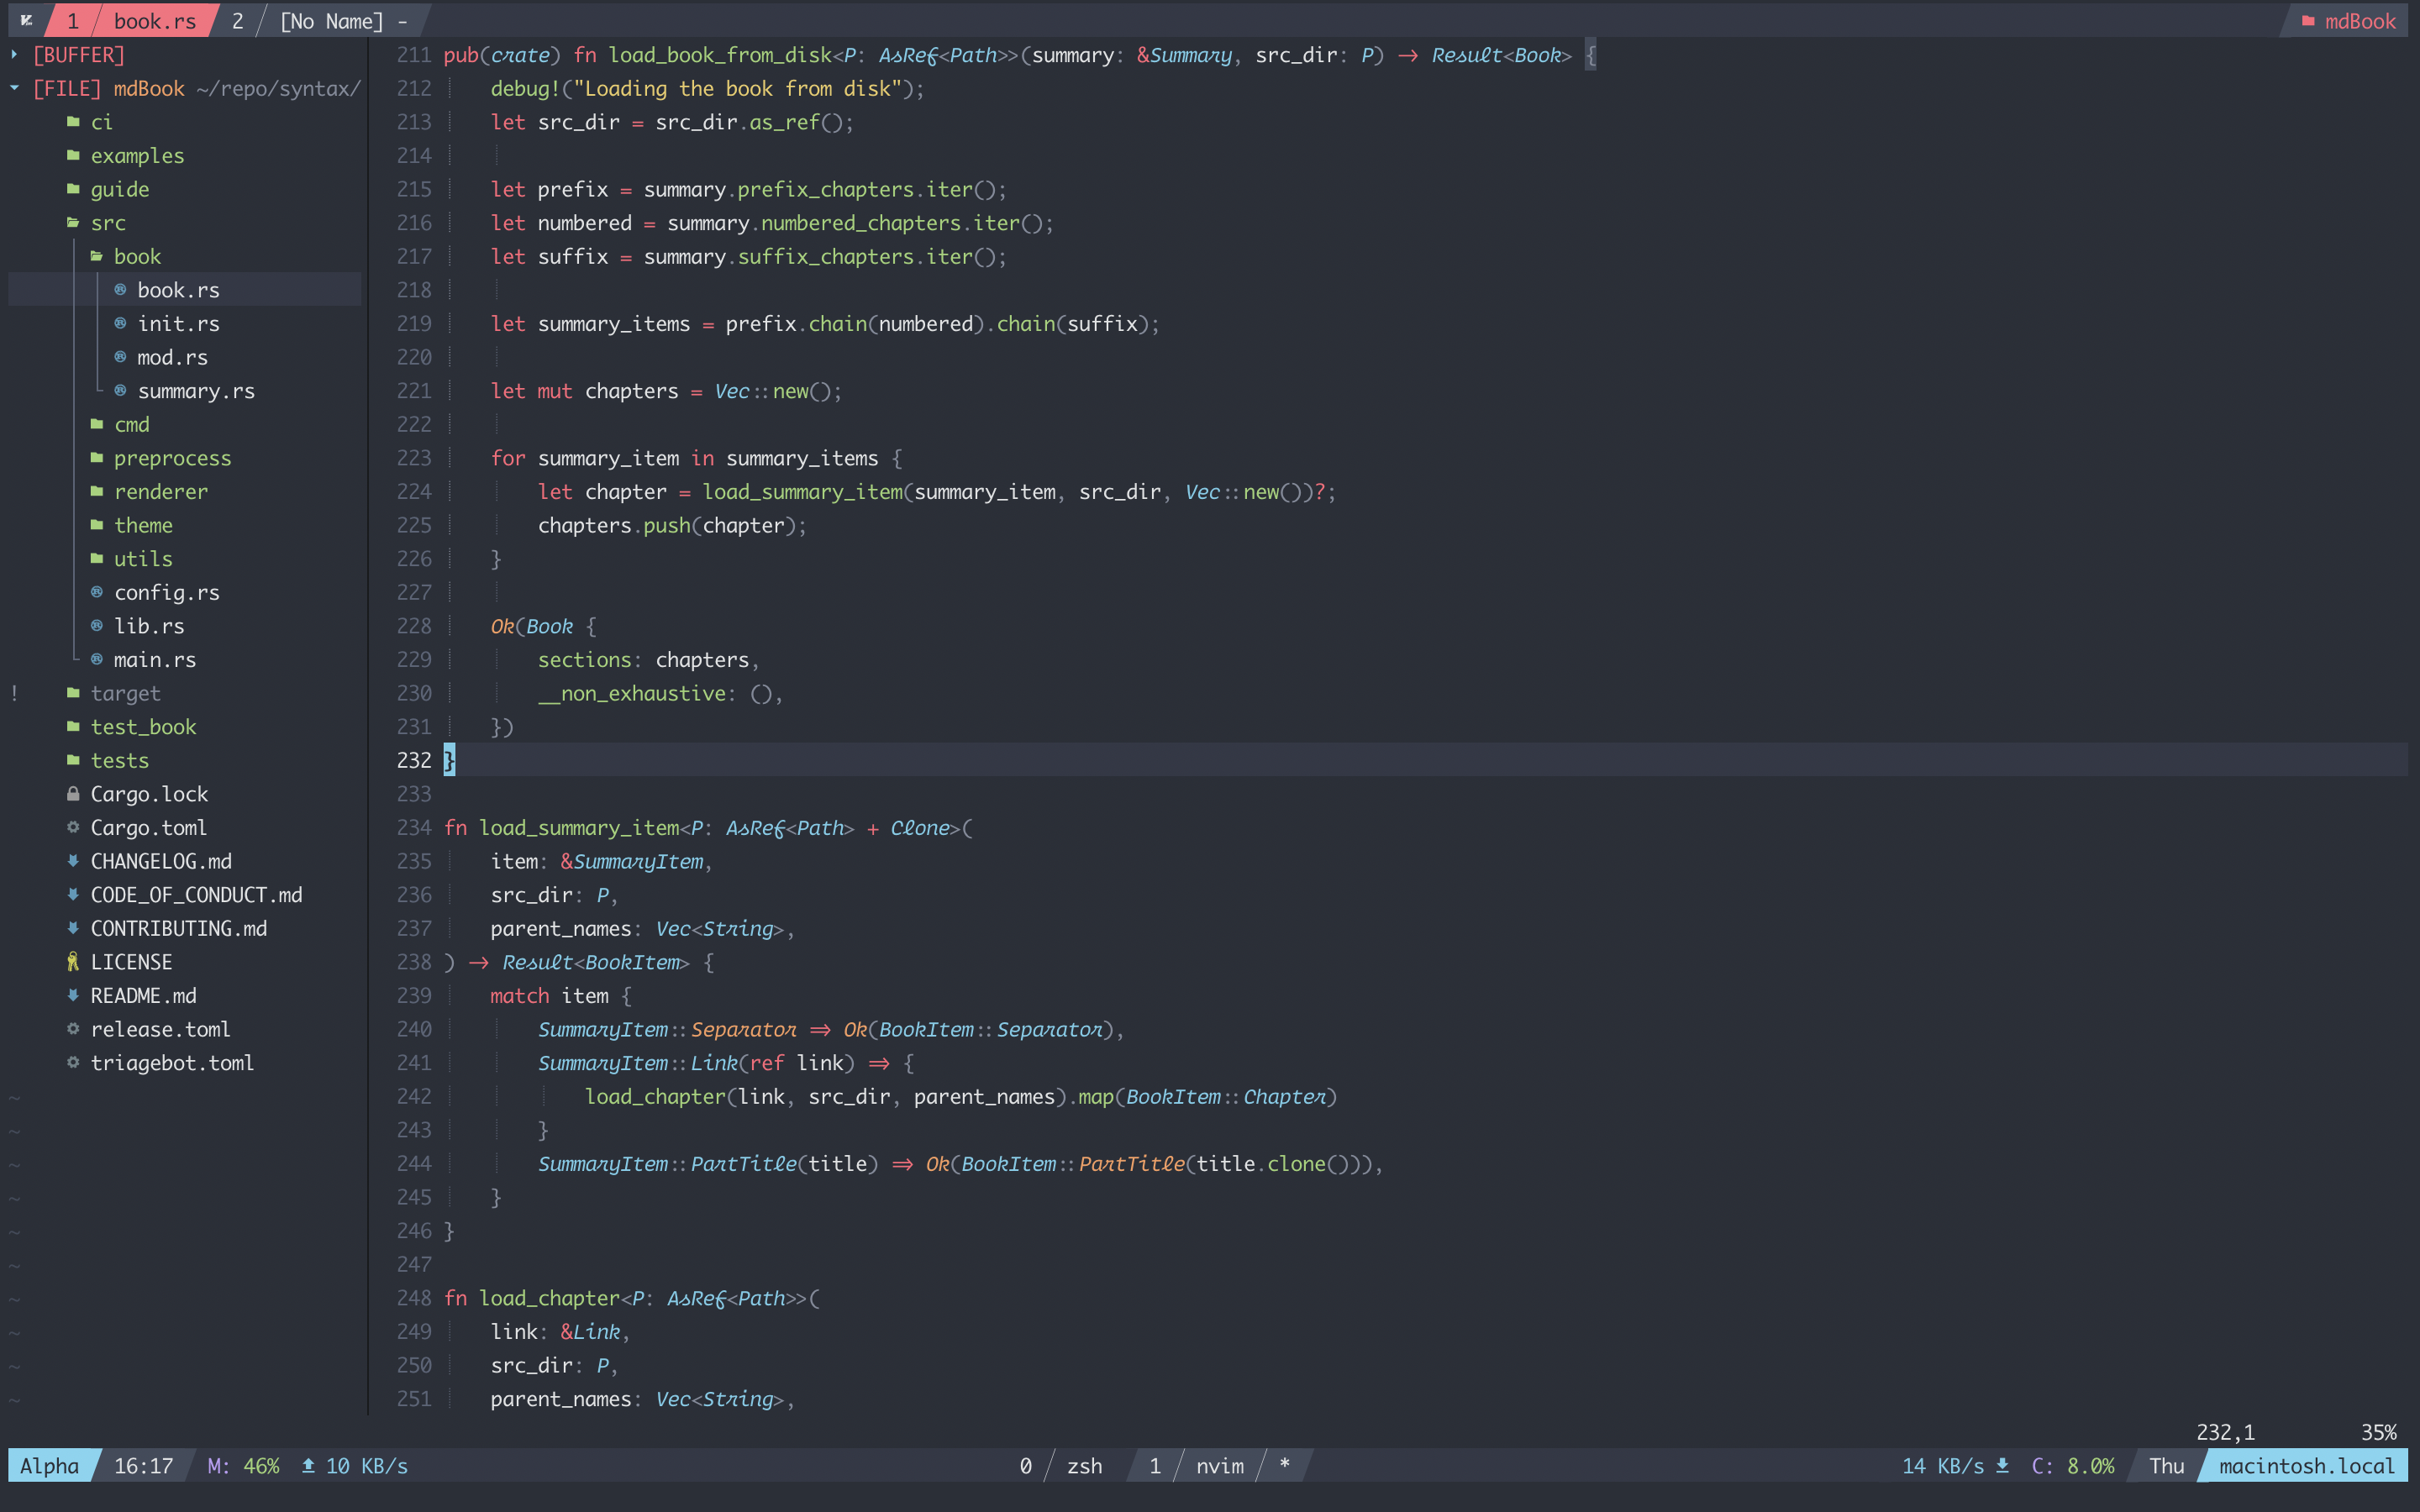Click the Rust icon beside book.rs

[120, 290]
